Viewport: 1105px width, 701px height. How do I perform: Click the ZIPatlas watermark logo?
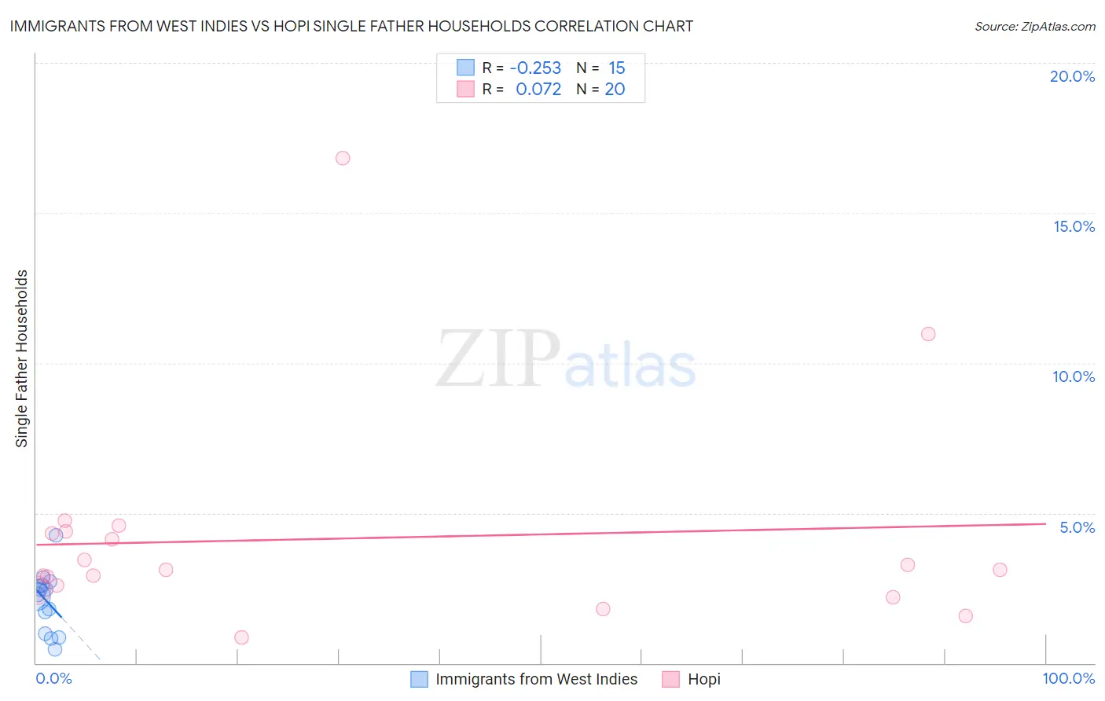pyautogui.click(x=566, y=360)
